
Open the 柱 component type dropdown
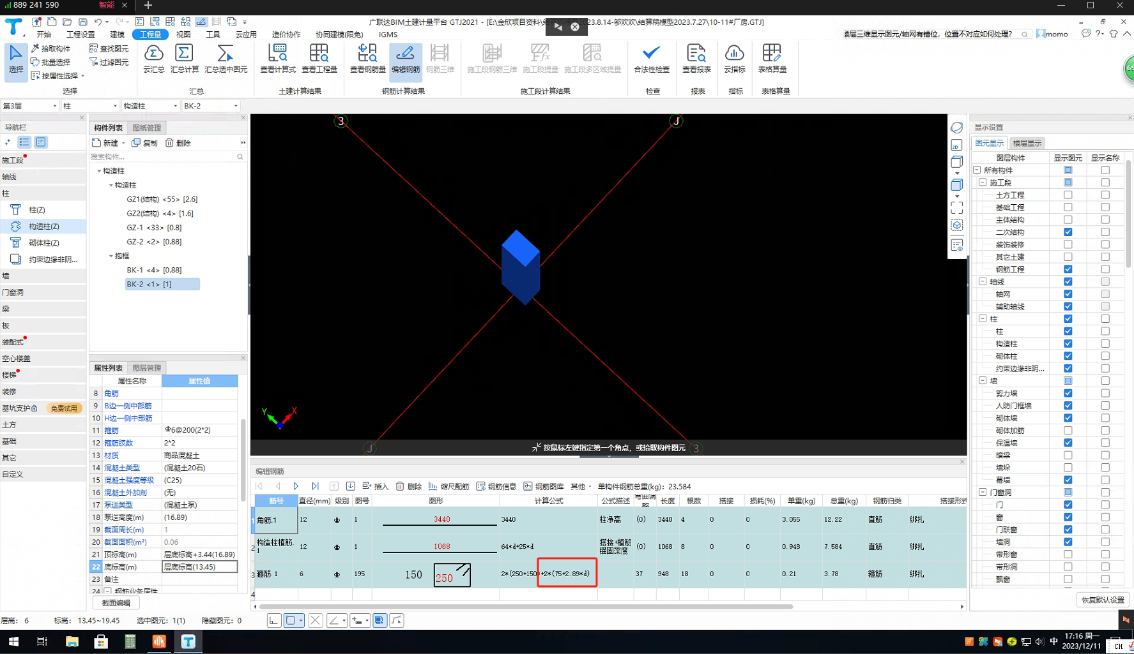coord(89,106)
